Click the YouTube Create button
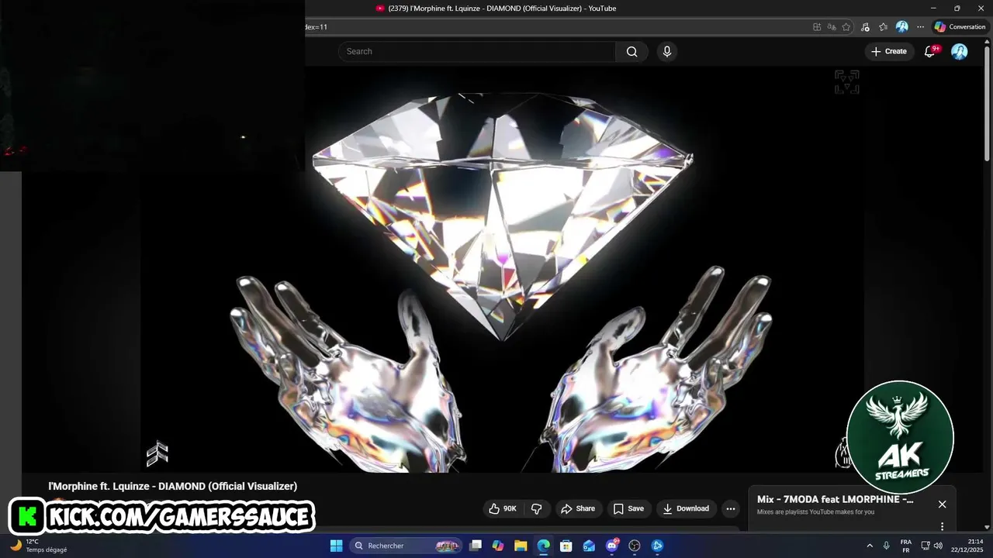 coord(888,51)
